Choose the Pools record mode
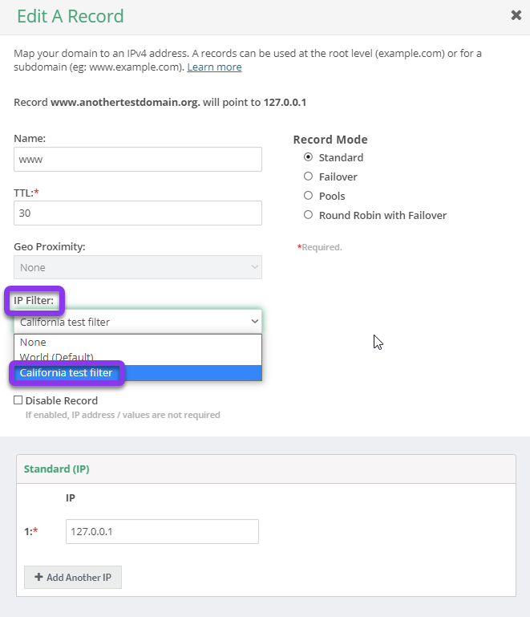Screen dimensions: 530x617 point(308,196)
